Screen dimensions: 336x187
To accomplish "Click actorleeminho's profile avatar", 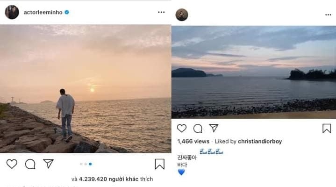I will [12, 12].
